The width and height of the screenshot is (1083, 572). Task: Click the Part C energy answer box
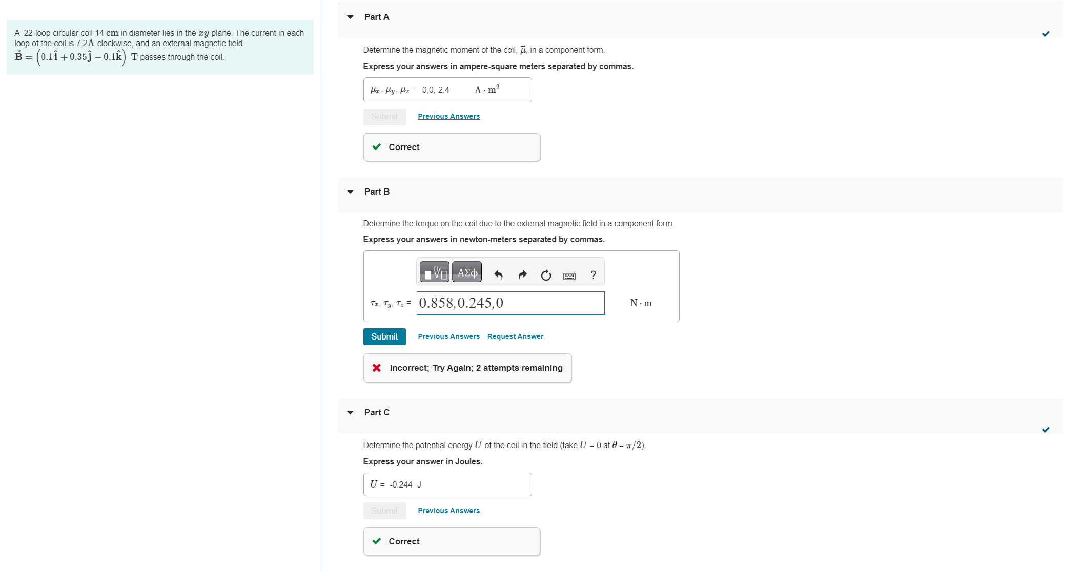click(x=447, y=484)
